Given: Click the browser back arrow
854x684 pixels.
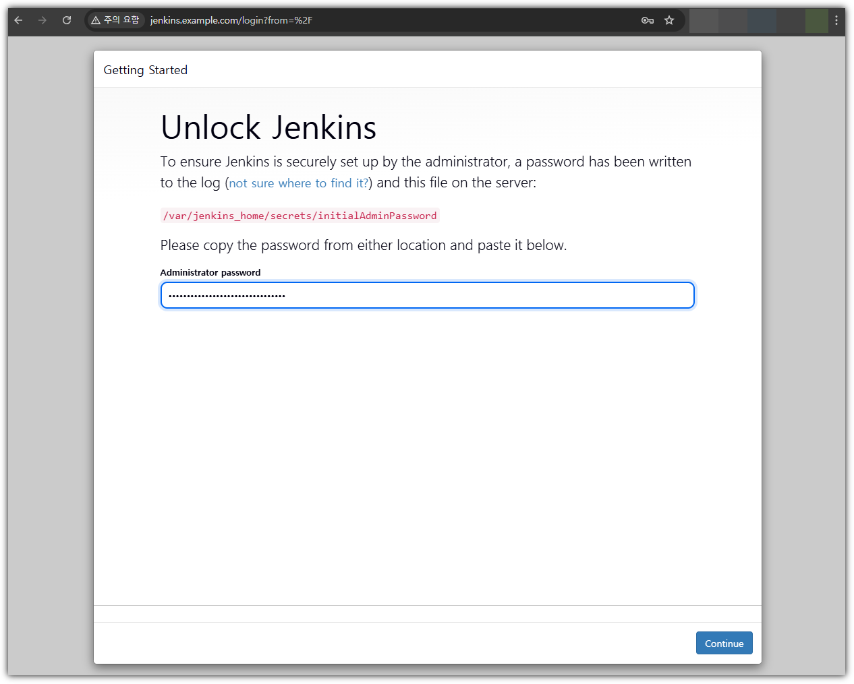Looking at the screenshot, I should point(18,20).
